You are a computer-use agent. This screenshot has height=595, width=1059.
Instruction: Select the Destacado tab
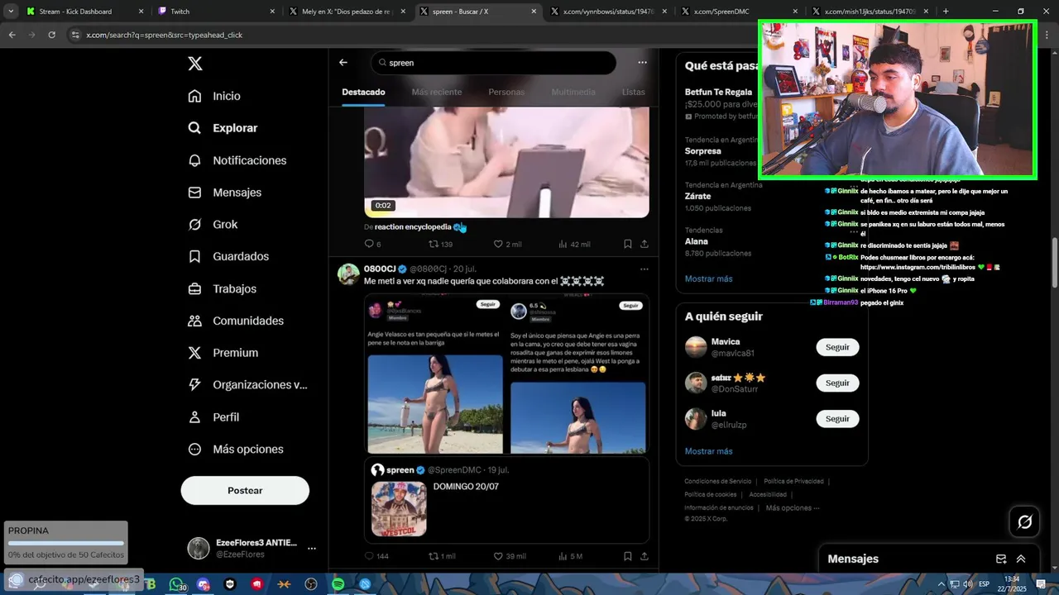coord(363,92)
